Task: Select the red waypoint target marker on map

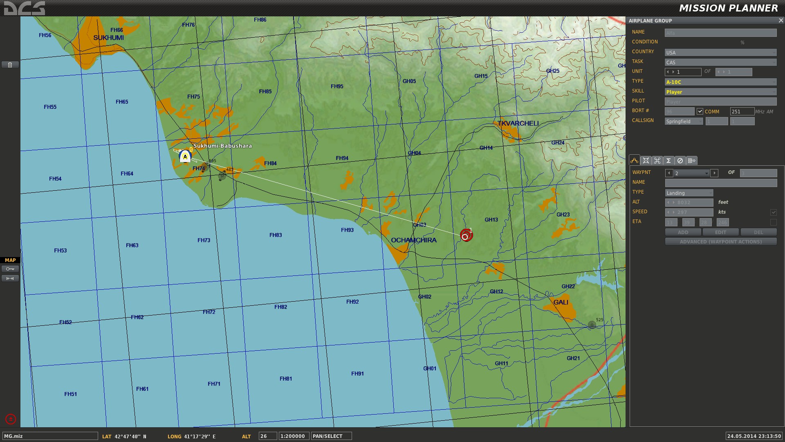Action: coord(466,235)
